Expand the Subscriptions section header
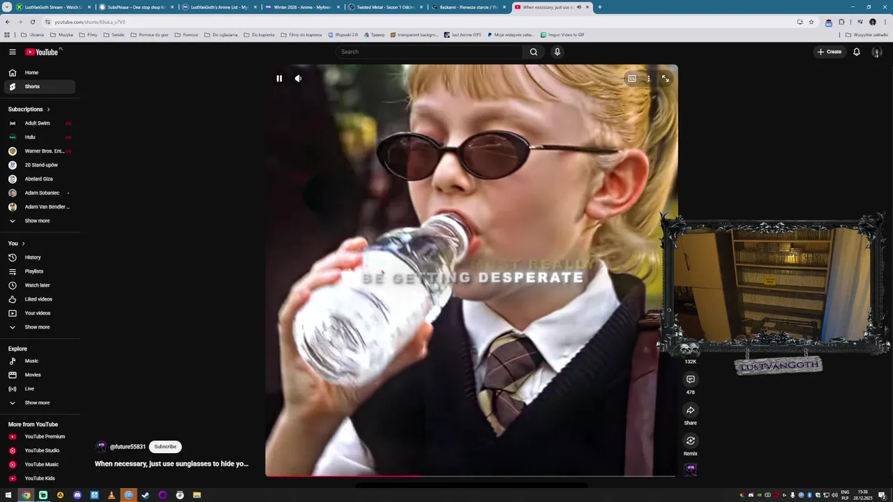 (x=29, y=109)
